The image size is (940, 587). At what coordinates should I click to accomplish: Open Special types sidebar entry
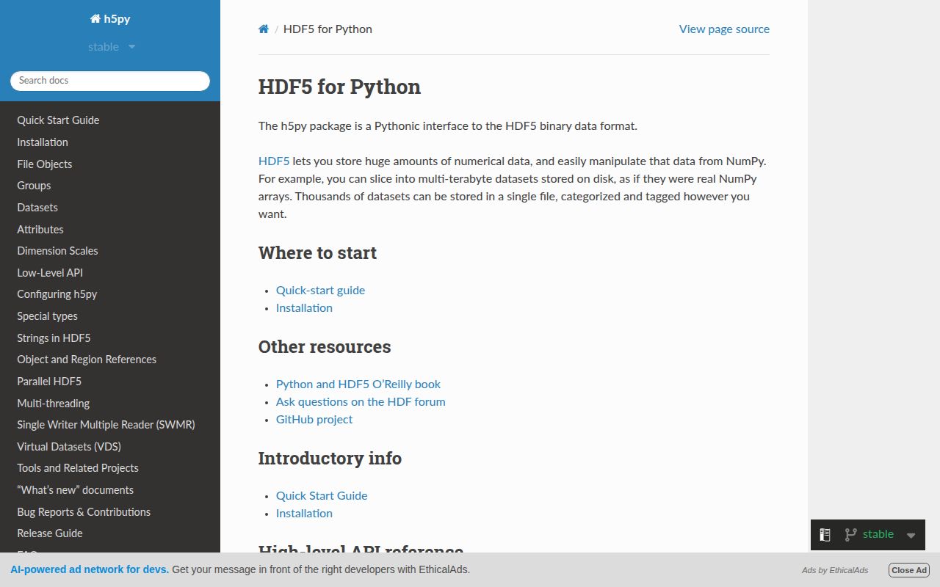[47, 316]
